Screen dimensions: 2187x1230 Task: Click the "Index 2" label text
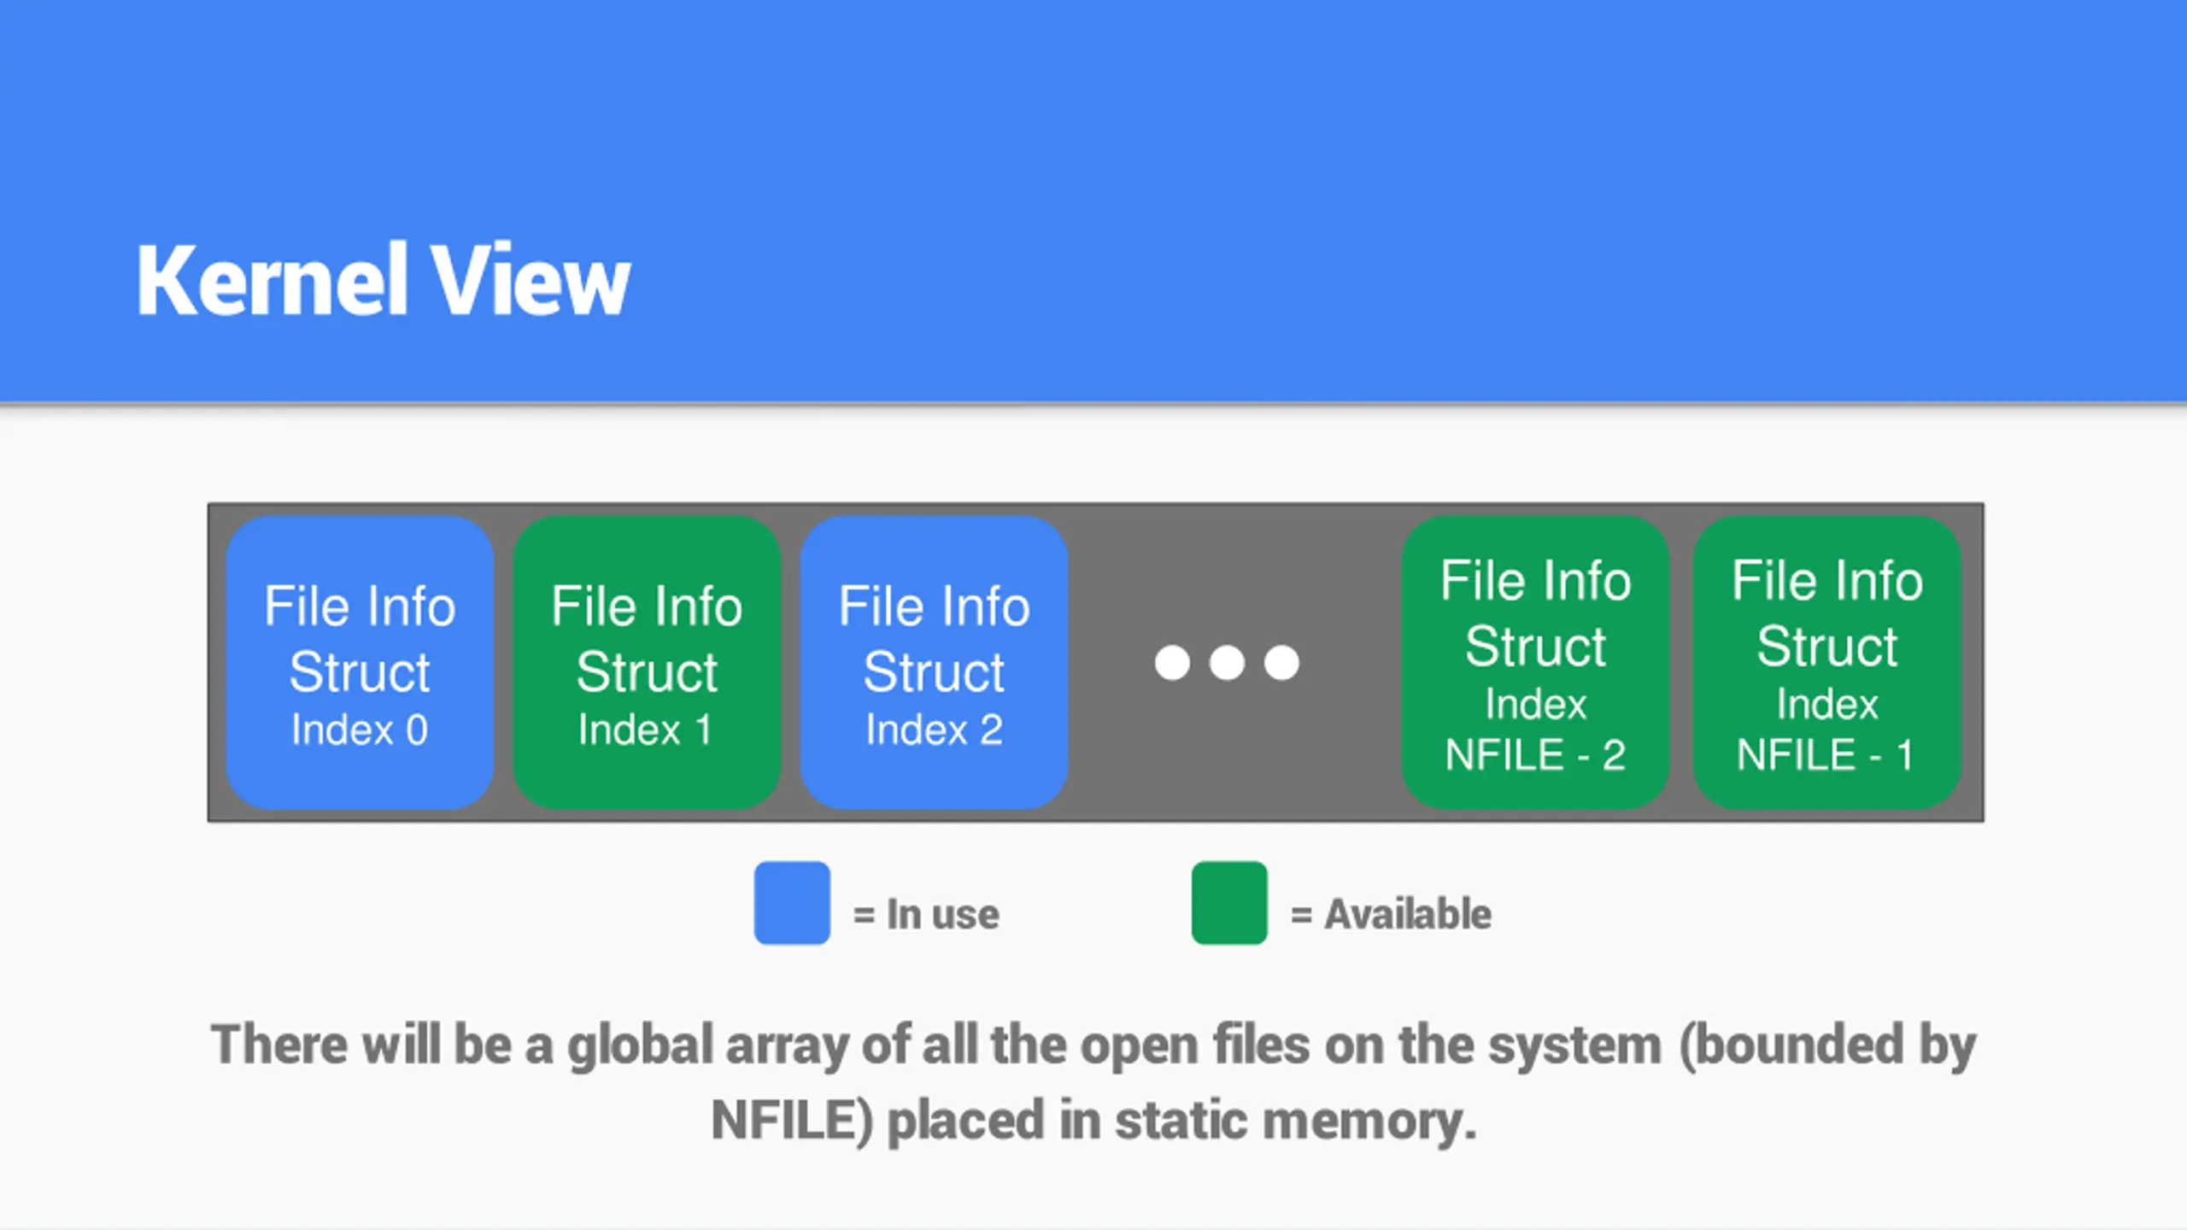pyautogui.click(x=934, y=730)
